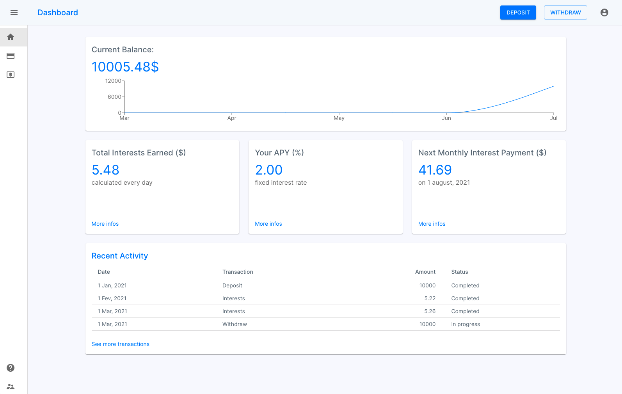
Task: Click the Date column header
Action: pos(104,272)
